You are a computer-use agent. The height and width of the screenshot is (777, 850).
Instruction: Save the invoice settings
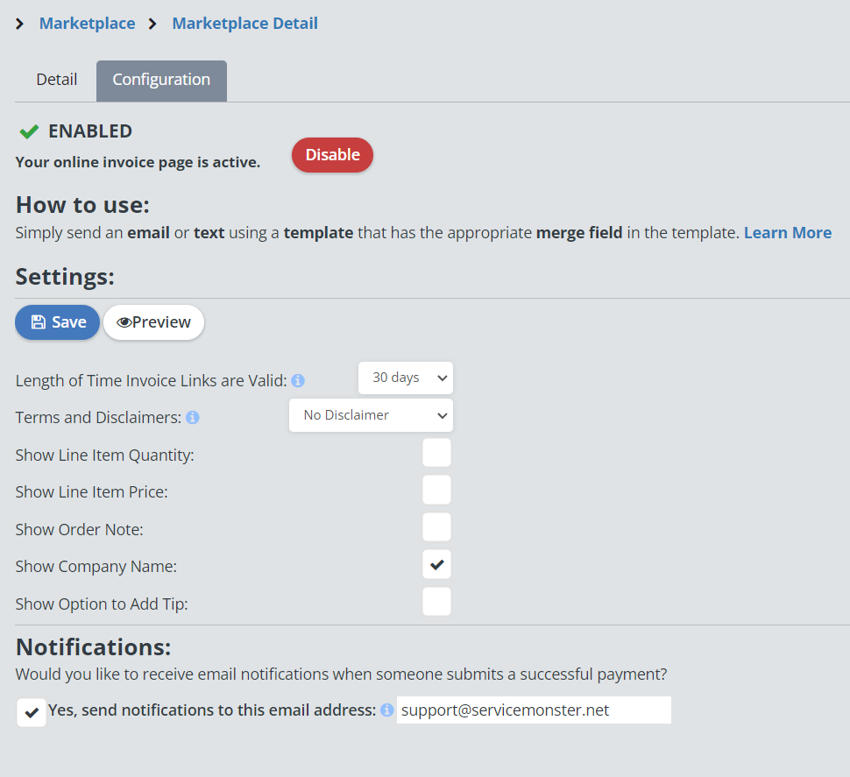pos(58,322)
